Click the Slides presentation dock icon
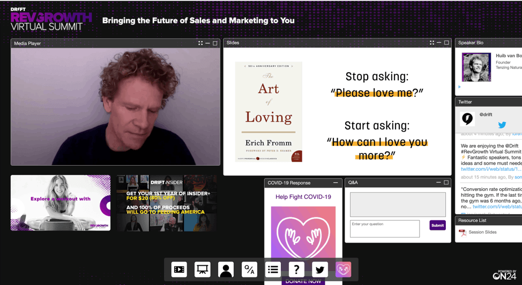 203,270
